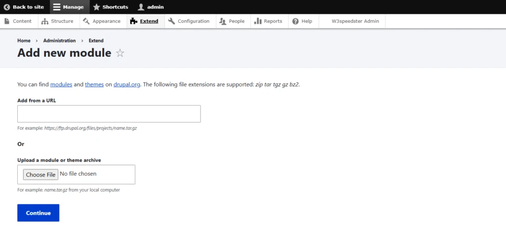Image resolution: width=506 pixels, height=228 pixels.
Task: Open Help via the question mark icon
Action: click(x=295, y=21)
